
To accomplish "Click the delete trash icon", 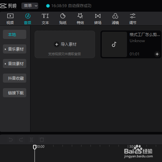I will 42,140.
